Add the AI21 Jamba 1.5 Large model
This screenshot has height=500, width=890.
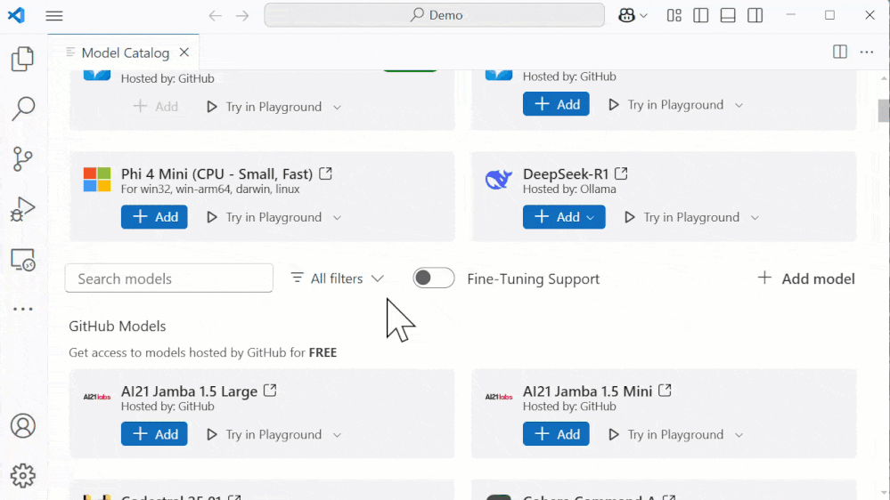(154, 433)
